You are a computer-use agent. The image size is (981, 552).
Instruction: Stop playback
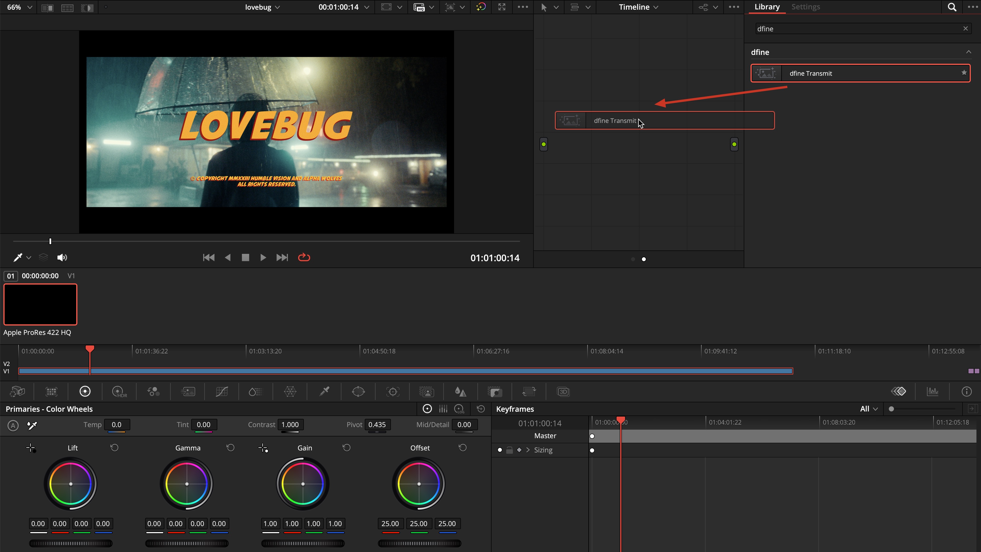[x=246, y=258]
